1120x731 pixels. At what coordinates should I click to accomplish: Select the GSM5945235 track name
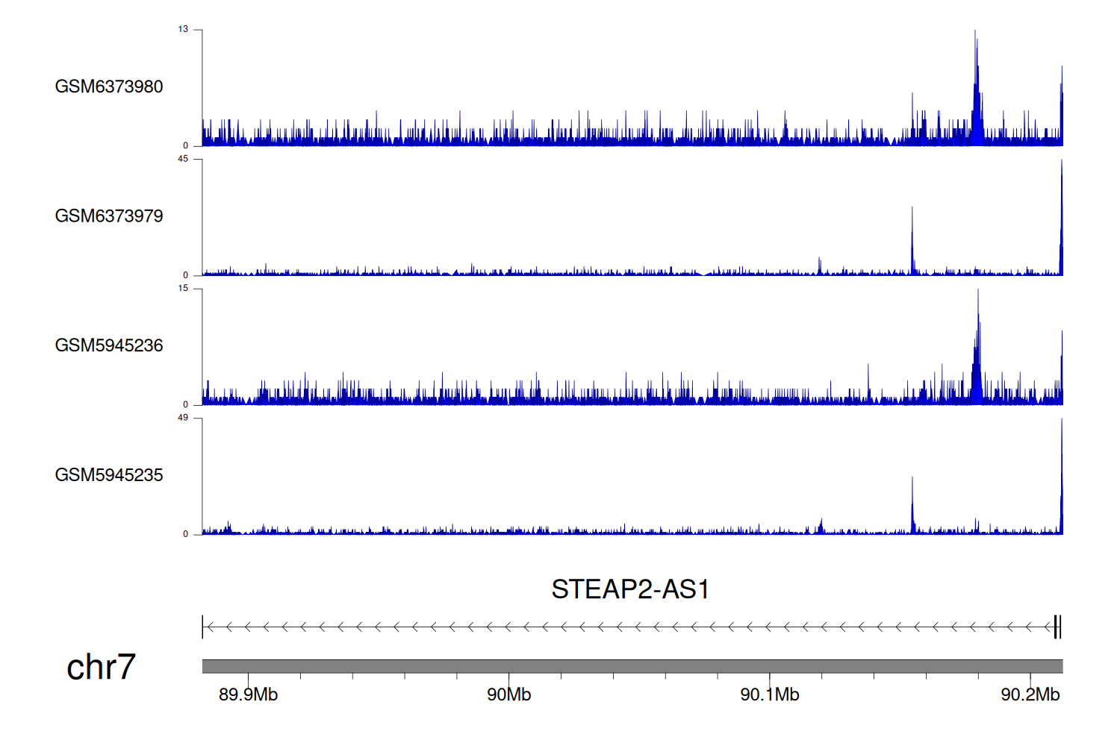(x=109, y=475)
